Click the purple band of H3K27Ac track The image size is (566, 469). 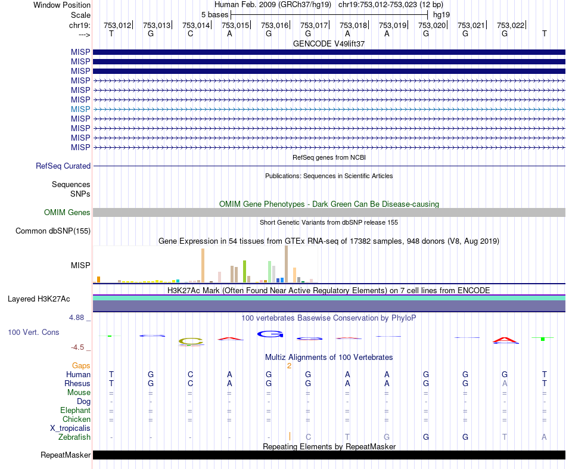click(329, 306)
